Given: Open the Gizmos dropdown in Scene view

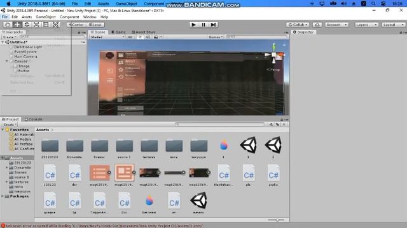Looking at the screenshot, I should click(216, 37).
